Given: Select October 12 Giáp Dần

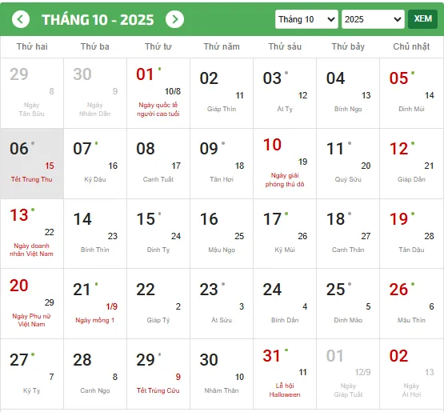Looking at the screenshot, I should pos(411,164).
